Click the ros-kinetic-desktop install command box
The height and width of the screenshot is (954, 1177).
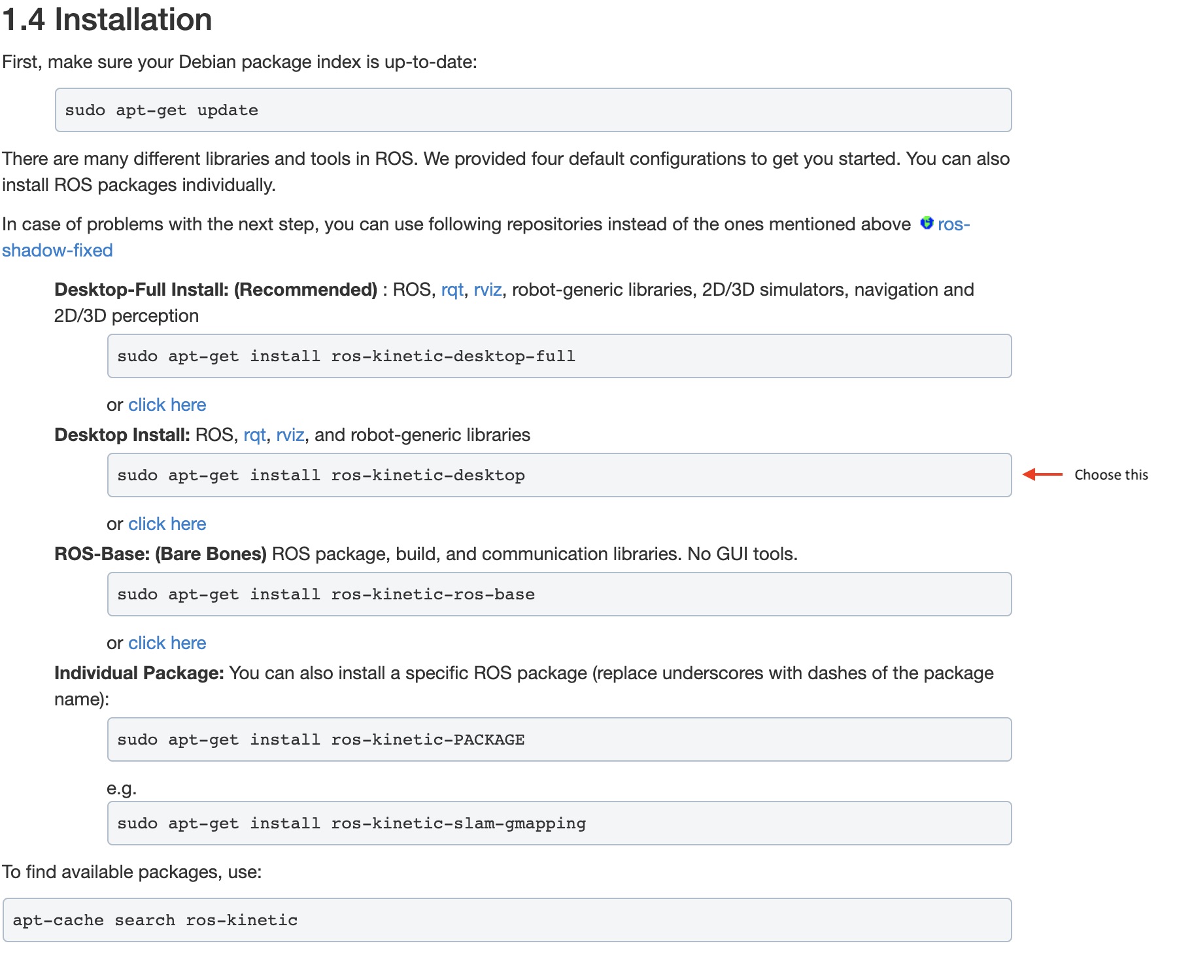pyautogui.click(x=559, y=475)
